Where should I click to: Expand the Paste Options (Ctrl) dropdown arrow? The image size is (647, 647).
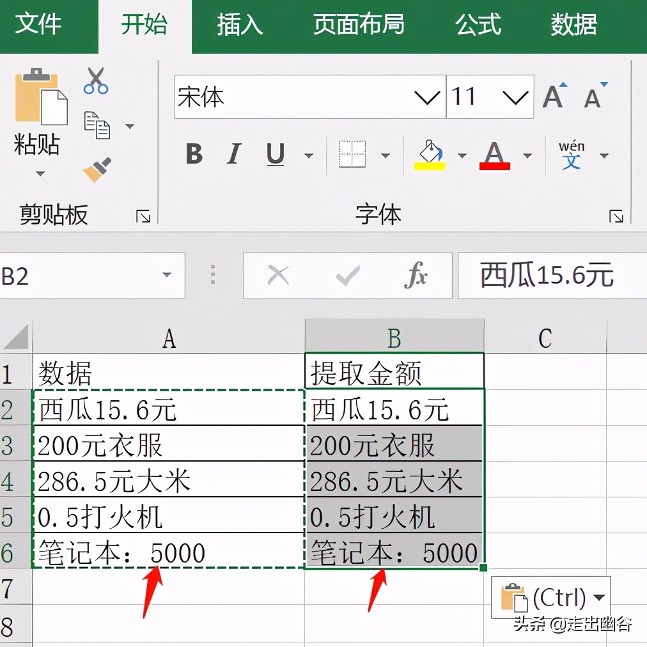[x=598, y=596]
